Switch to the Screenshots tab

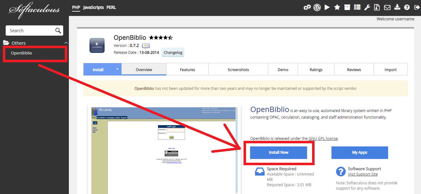point(238,69)
